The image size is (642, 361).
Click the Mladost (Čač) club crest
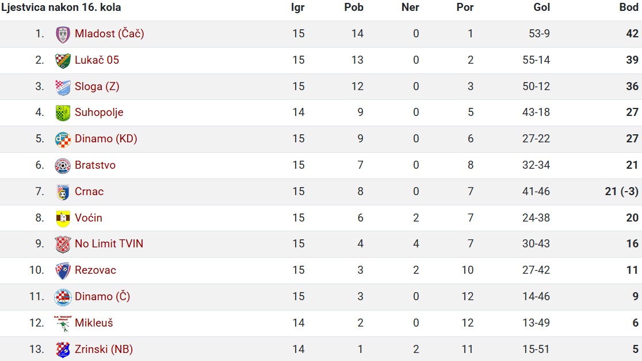click(63, 34)
